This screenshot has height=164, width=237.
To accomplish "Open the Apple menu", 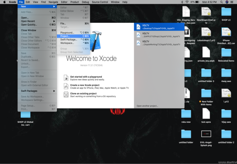I will 4,2.
